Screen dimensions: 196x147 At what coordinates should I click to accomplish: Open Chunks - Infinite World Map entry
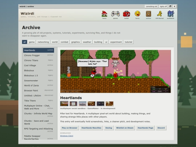38,115
